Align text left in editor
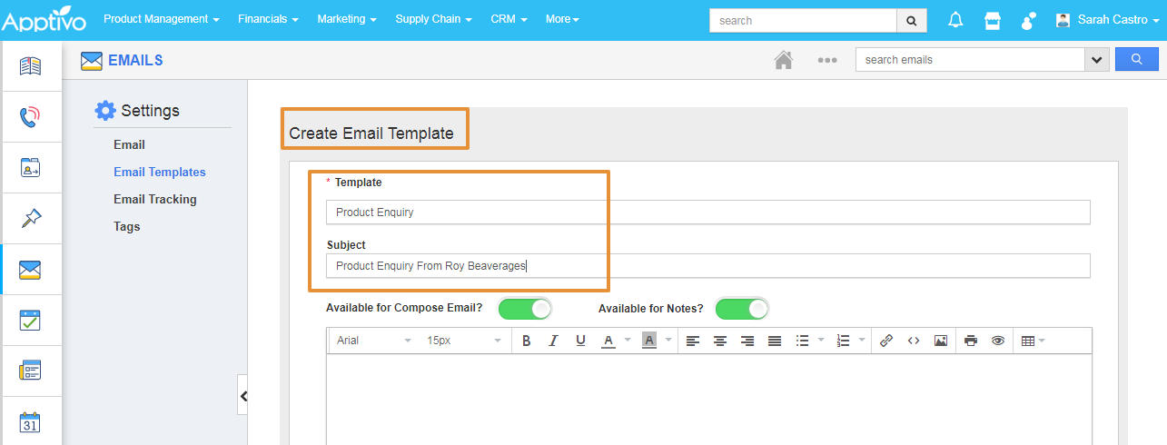The width and height of the screenshot is (1167, 445). click(x=693, y=341)
